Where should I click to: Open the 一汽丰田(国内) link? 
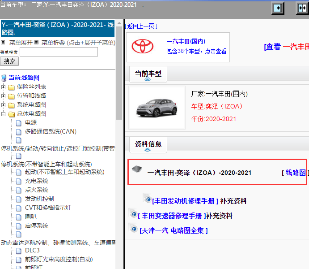[x=186, y=41]
